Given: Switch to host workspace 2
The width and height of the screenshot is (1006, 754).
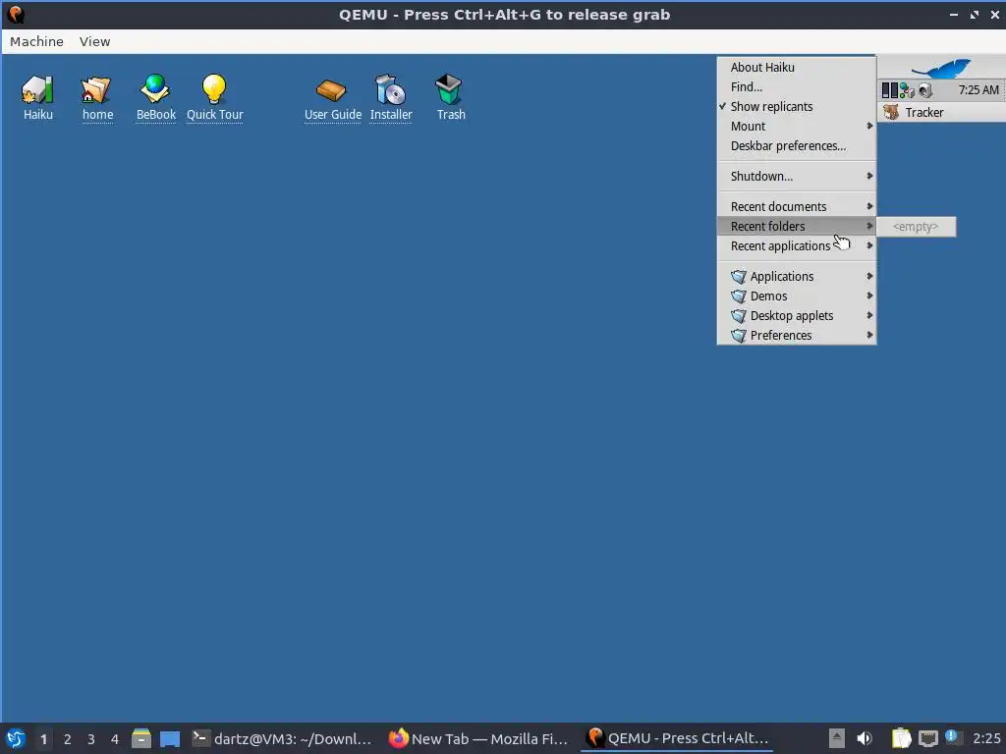Looking at the screenshot, I should tap(68, 739).
